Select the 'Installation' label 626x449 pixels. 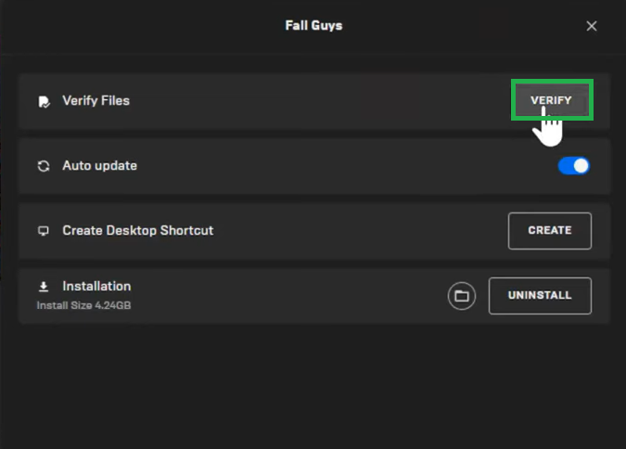96,286
